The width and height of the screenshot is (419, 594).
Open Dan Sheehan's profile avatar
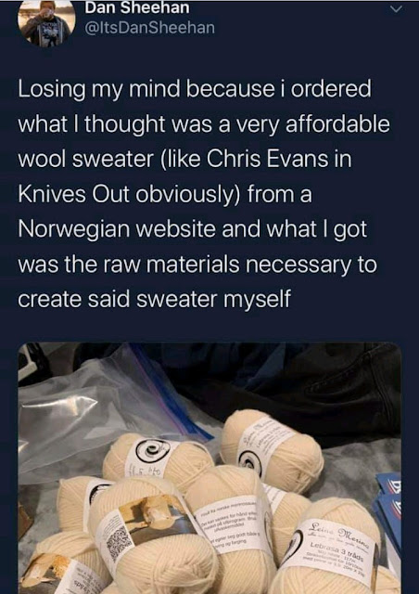(x=47, y=25)
